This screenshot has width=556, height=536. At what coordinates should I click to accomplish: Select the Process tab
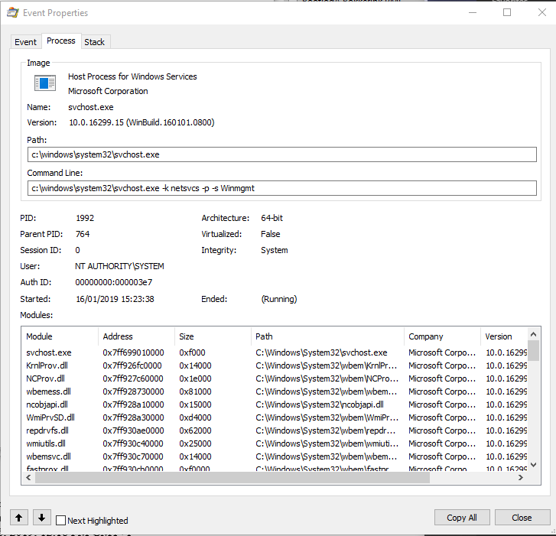pos(61,41)
